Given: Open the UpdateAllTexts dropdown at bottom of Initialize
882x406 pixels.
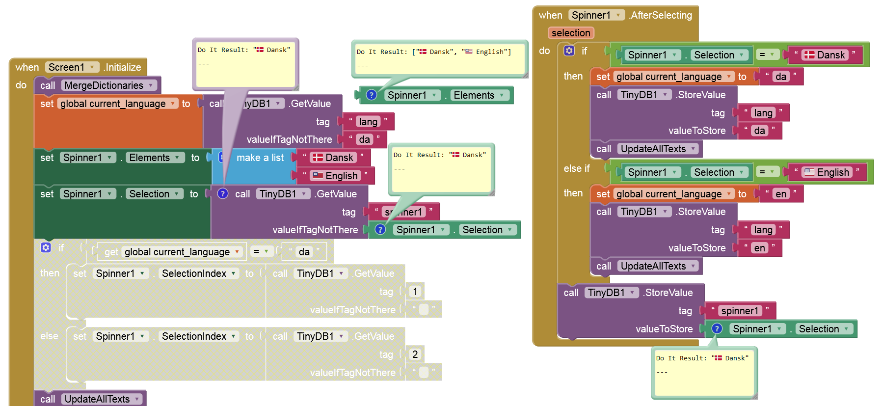Looking at the screenshot, I should click(137, 399).
